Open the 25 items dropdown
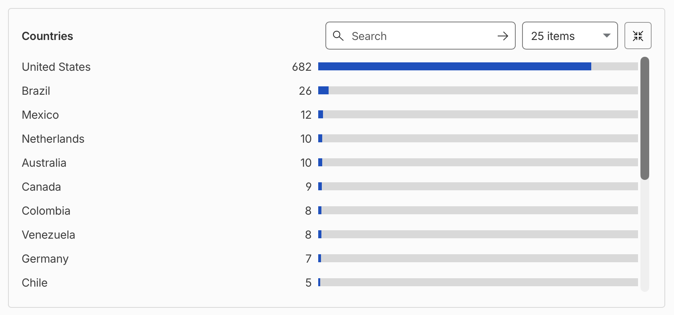 coord(570,36)
